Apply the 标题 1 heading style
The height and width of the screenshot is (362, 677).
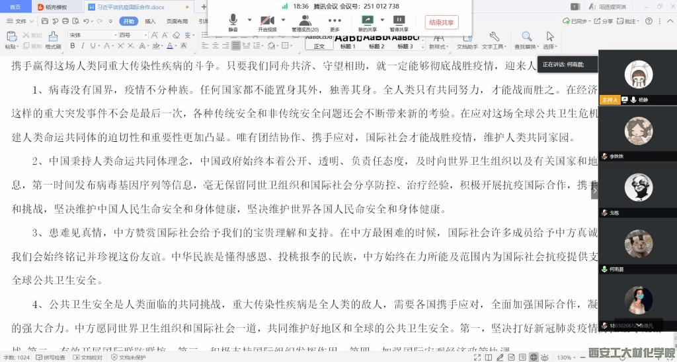[348, 42]
